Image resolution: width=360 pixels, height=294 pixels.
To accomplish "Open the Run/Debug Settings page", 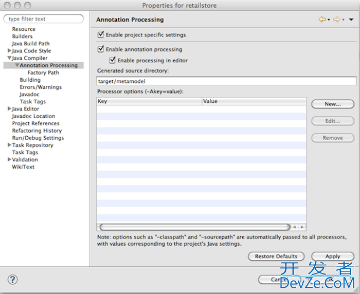I will [38, 138].
